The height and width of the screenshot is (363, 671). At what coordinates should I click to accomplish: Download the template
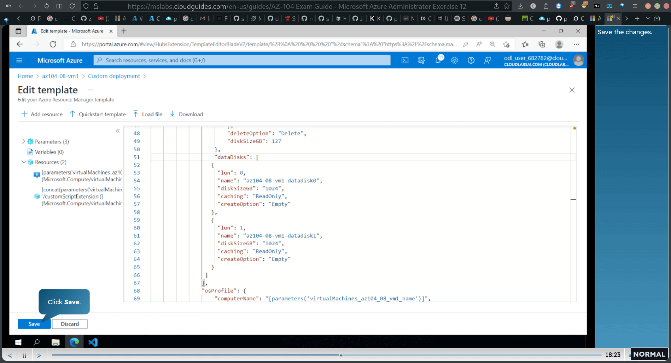pyautogui.click(x=186, y=114)
